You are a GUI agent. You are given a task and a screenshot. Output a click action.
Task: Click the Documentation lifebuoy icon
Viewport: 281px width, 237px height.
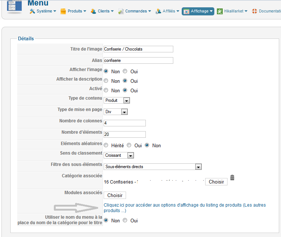(x=255, y=11)
